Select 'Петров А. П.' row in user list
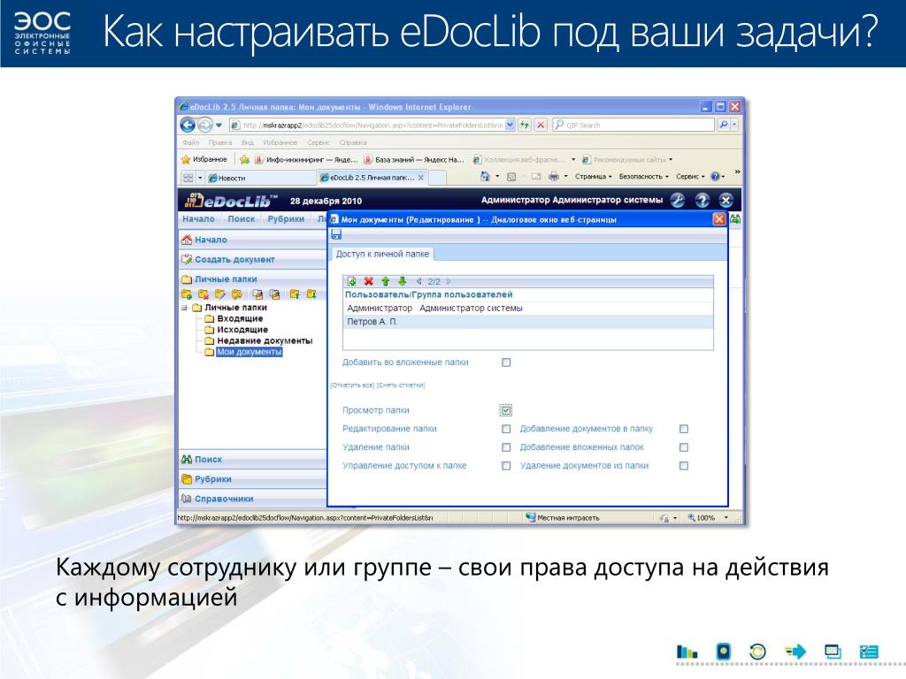Screen dimensions: 906x679 point(528,322)
